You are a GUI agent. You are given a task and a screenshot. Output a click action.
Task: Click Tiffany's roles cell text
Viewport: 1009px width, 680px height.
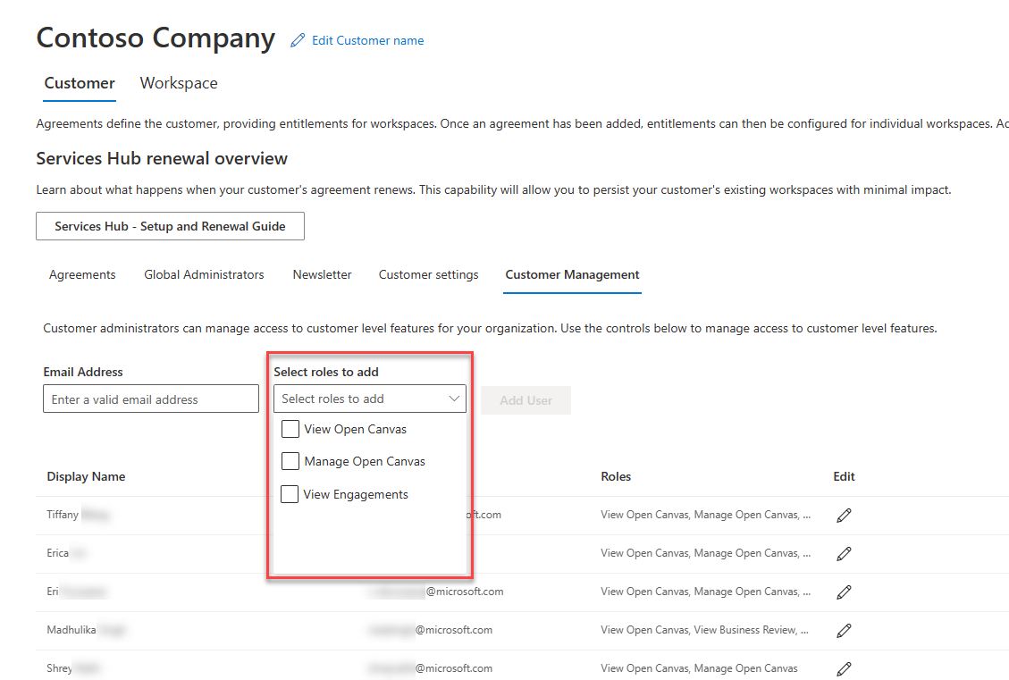point(705,515)
